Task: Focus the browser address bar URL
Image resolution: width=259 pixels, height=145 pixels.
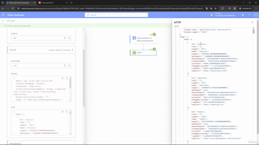Action: click(x=113, y=8)
